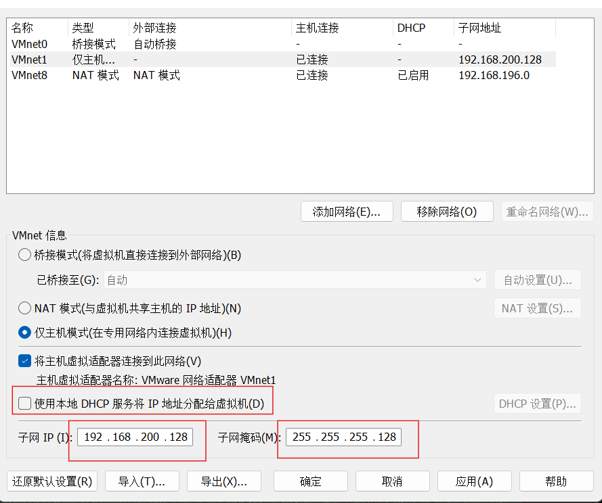Open the 已桥接至 dropdown
The height and width of the screenshot is (503, 602).
point(295,280)
